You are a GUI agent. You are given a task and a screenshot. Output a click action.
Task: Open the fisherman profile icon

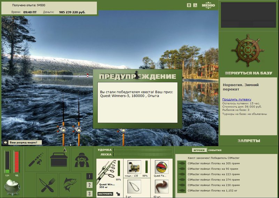point(82,160)
